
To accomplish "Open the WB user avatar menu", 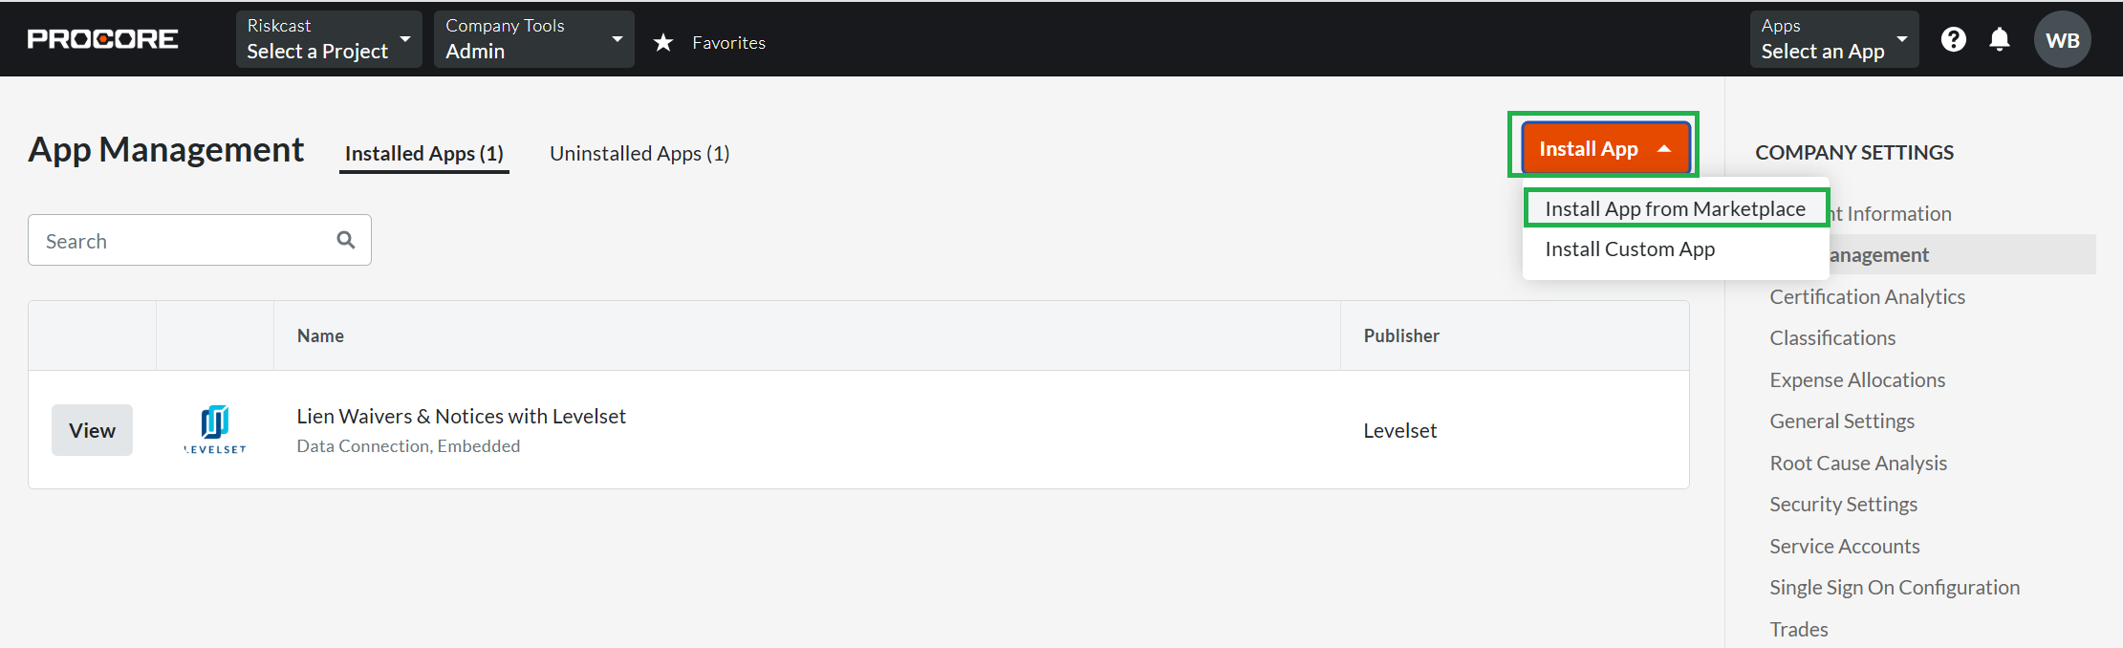I will (2062, 40).
